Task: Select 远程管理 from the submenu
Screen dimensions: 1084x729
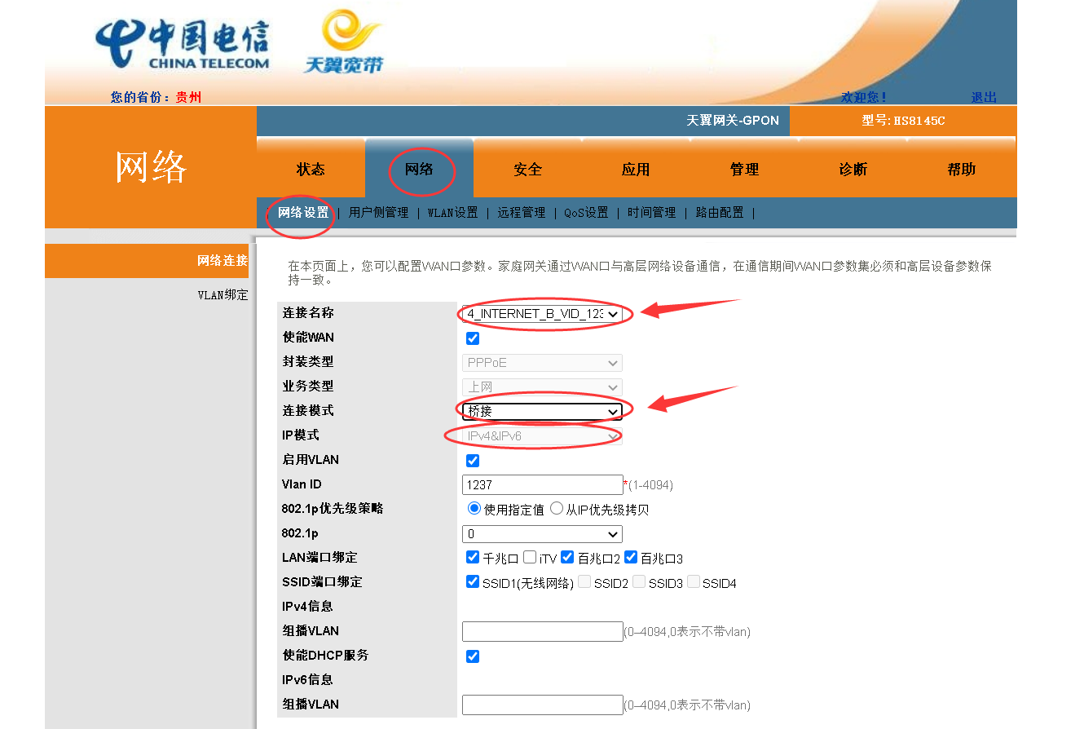Action: [x=520, y=212]
